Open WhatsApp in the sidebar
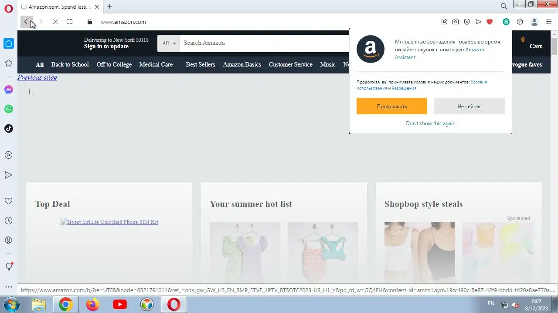This screenshot has height=313, width=558. [x=9, y=109]
